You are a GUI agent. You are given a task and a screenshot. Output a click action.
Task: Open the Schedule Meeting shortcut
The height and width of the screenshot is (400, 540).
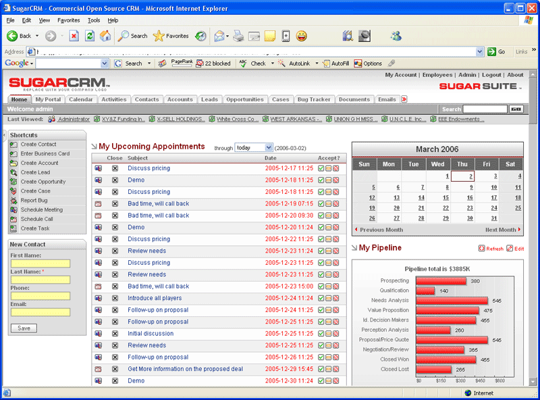pos(42,209)
